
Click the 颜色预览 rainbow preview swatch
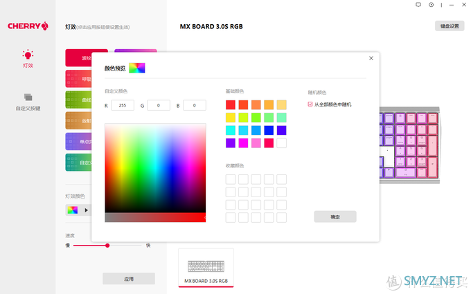(137, 68)
